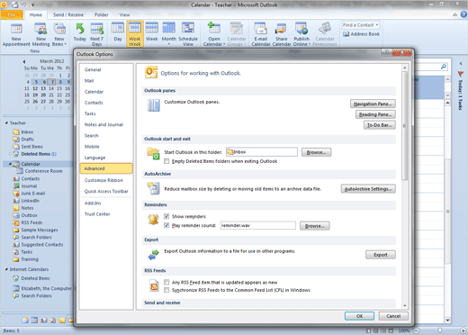468x335 pixels.
Task: Collapse the Calendar folder node
Action: coord(10,164)
